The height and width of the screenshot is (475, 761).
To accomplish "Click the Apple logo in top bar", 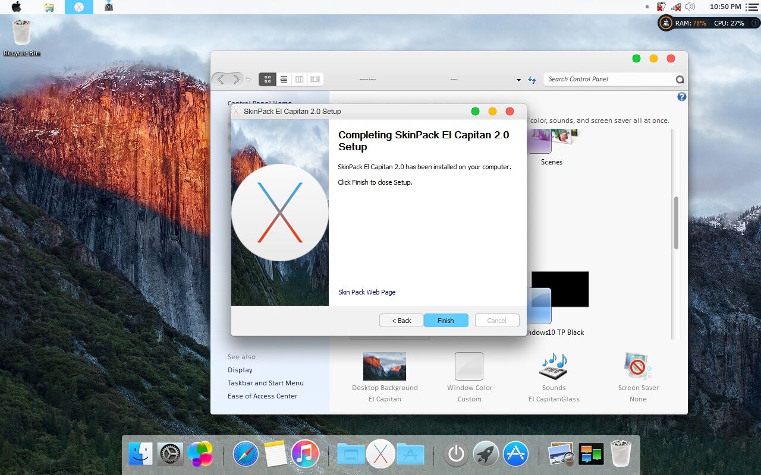I will (x=16, y=7).
